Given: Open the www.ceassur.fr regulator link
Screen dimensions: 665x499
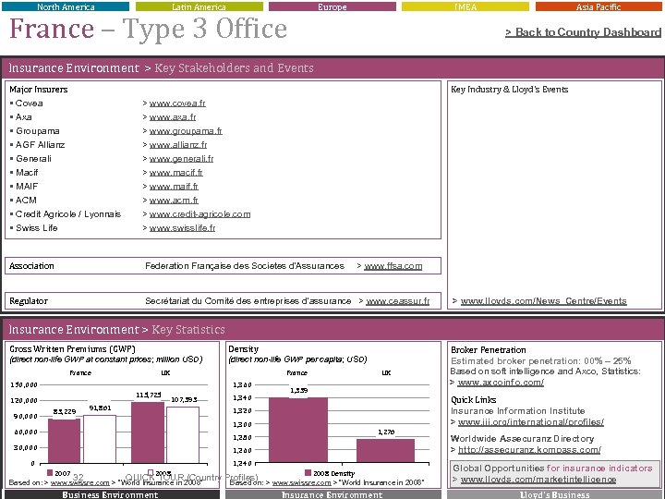Looking at the screenshot, I should click(398, 301).
